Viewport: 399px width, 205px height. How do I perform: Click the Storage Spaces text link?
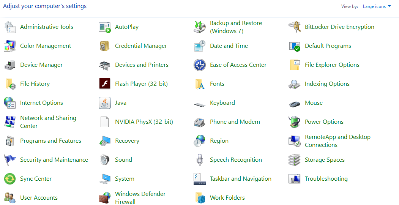point(325,160)
